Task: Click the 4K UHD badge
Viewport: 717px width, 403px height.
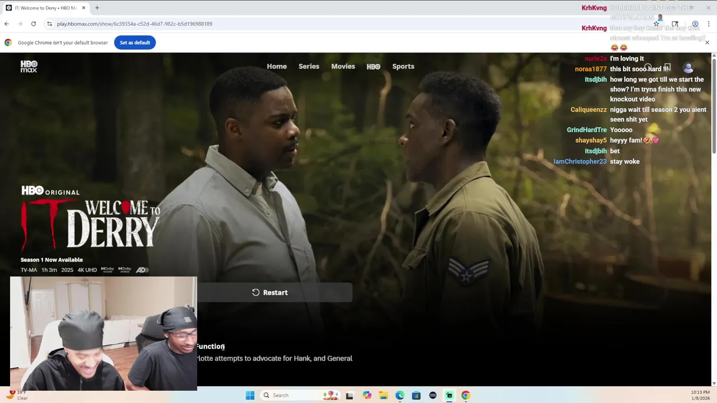Action: (87, 270)
